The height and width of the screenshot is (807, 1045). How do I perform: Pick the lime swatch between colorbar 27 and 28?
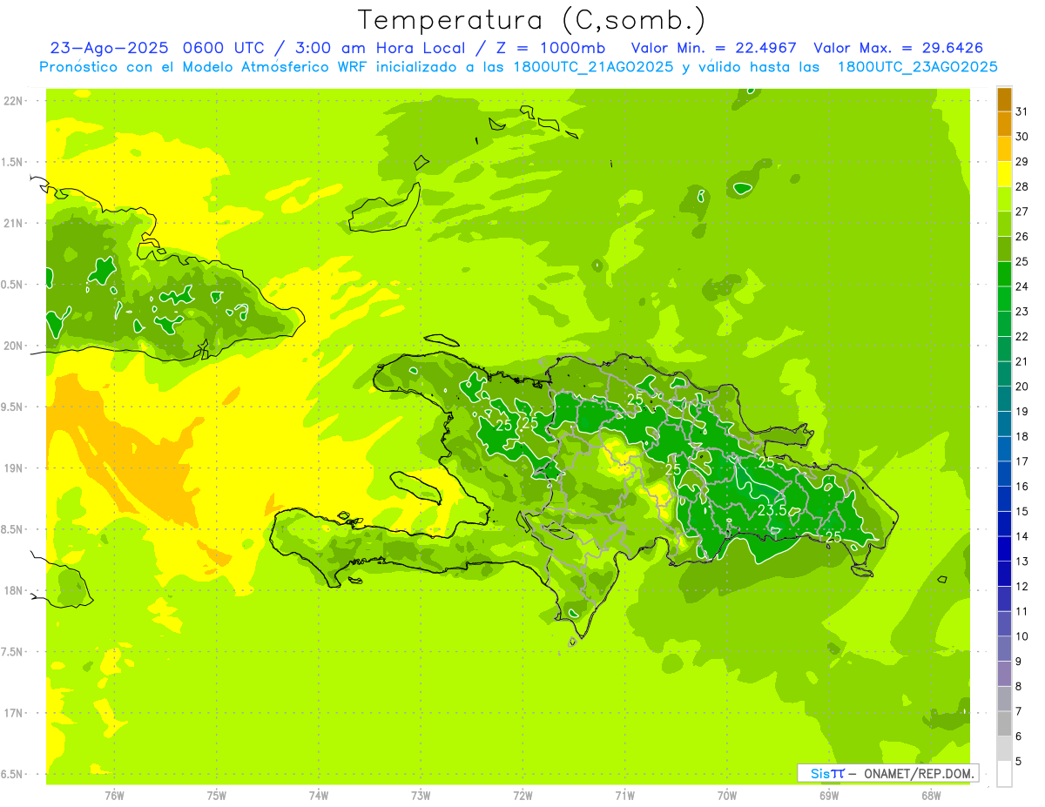[1004, 199]
